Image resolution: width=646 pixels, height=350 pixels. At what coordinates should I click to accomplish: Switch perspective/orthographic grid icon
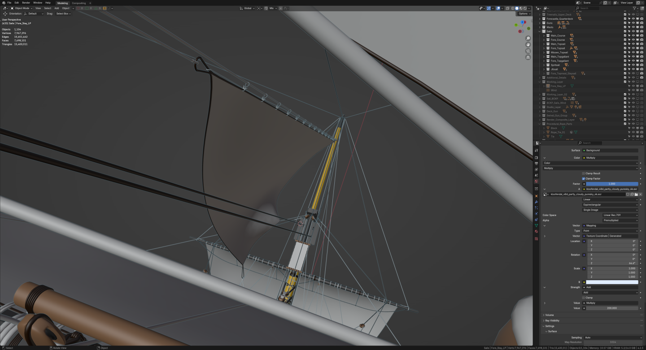click(x=528, y=57)
